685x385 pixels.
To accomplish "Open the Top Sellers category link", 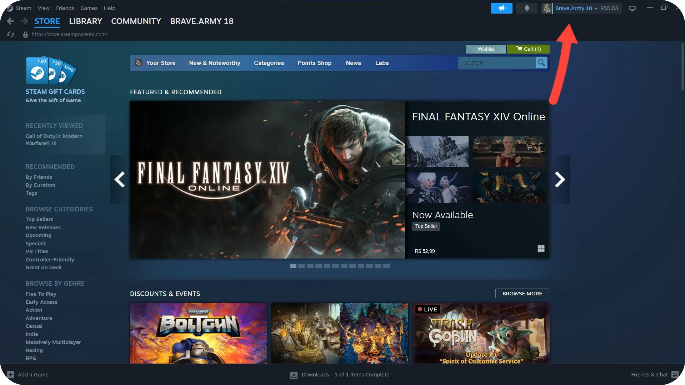I will tap(39, 219).
